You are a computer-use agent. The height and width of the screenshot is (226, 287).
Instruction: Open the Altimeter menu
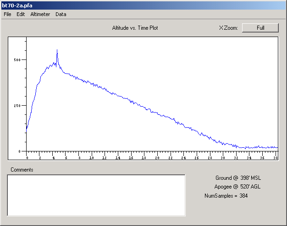point(40,14)
